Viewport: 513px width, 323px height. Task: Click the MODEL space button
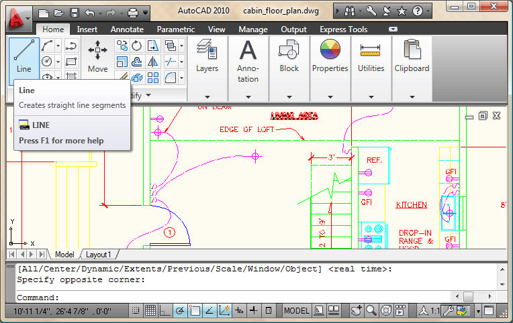click(x=296, y=310)
